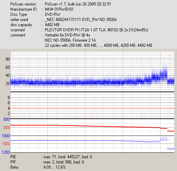Click the scanned PLEXTOR PX-712A line
Screen dimensions: 177x171
[x=79, y=30]
